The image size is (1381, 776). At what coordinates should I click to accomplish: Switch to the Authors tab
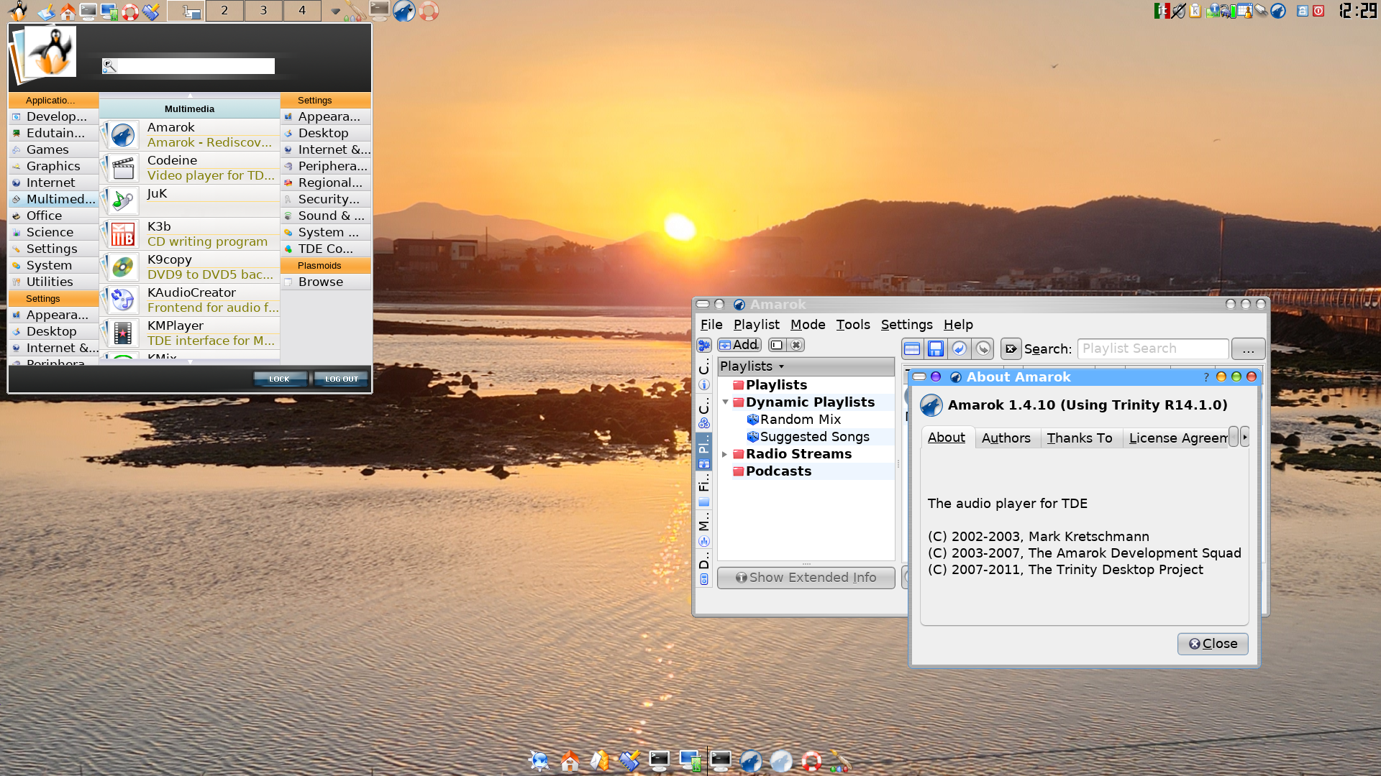(1006, 438)
